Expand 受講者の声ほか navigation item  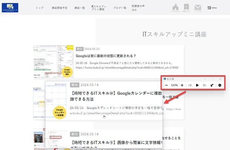(x=139, y=8)
